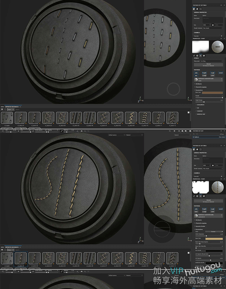
Task: Click lazy mouse icon beside Distance 5.23 slider
Action: click(61, 131)
